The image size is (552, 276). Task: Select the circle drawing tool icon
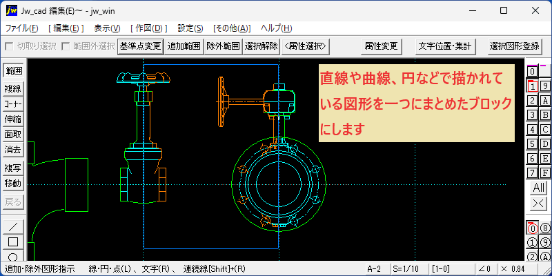coord(13,255)
